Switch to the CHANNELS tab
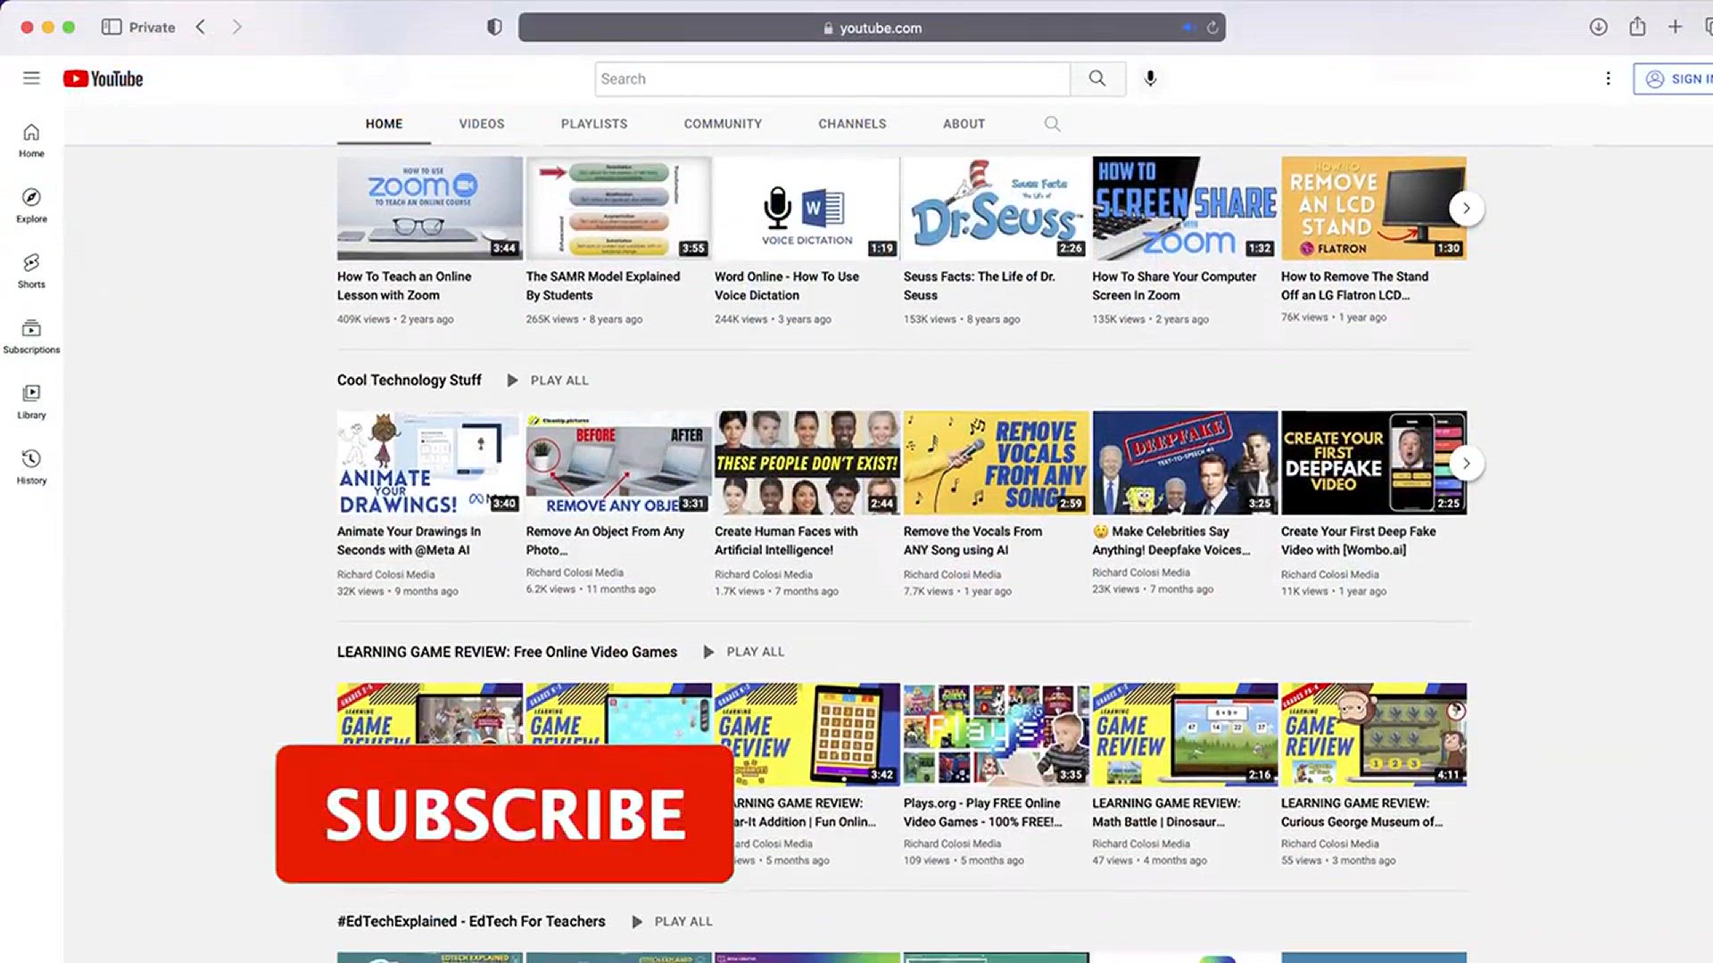 click(852, 124)
